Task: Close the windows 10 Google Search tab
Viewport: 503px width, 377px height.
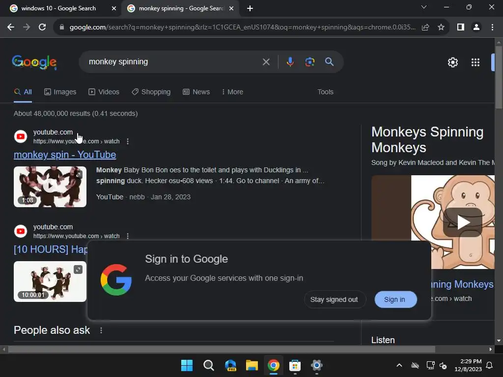Action: pyautogui.click(x=114, y=8)
